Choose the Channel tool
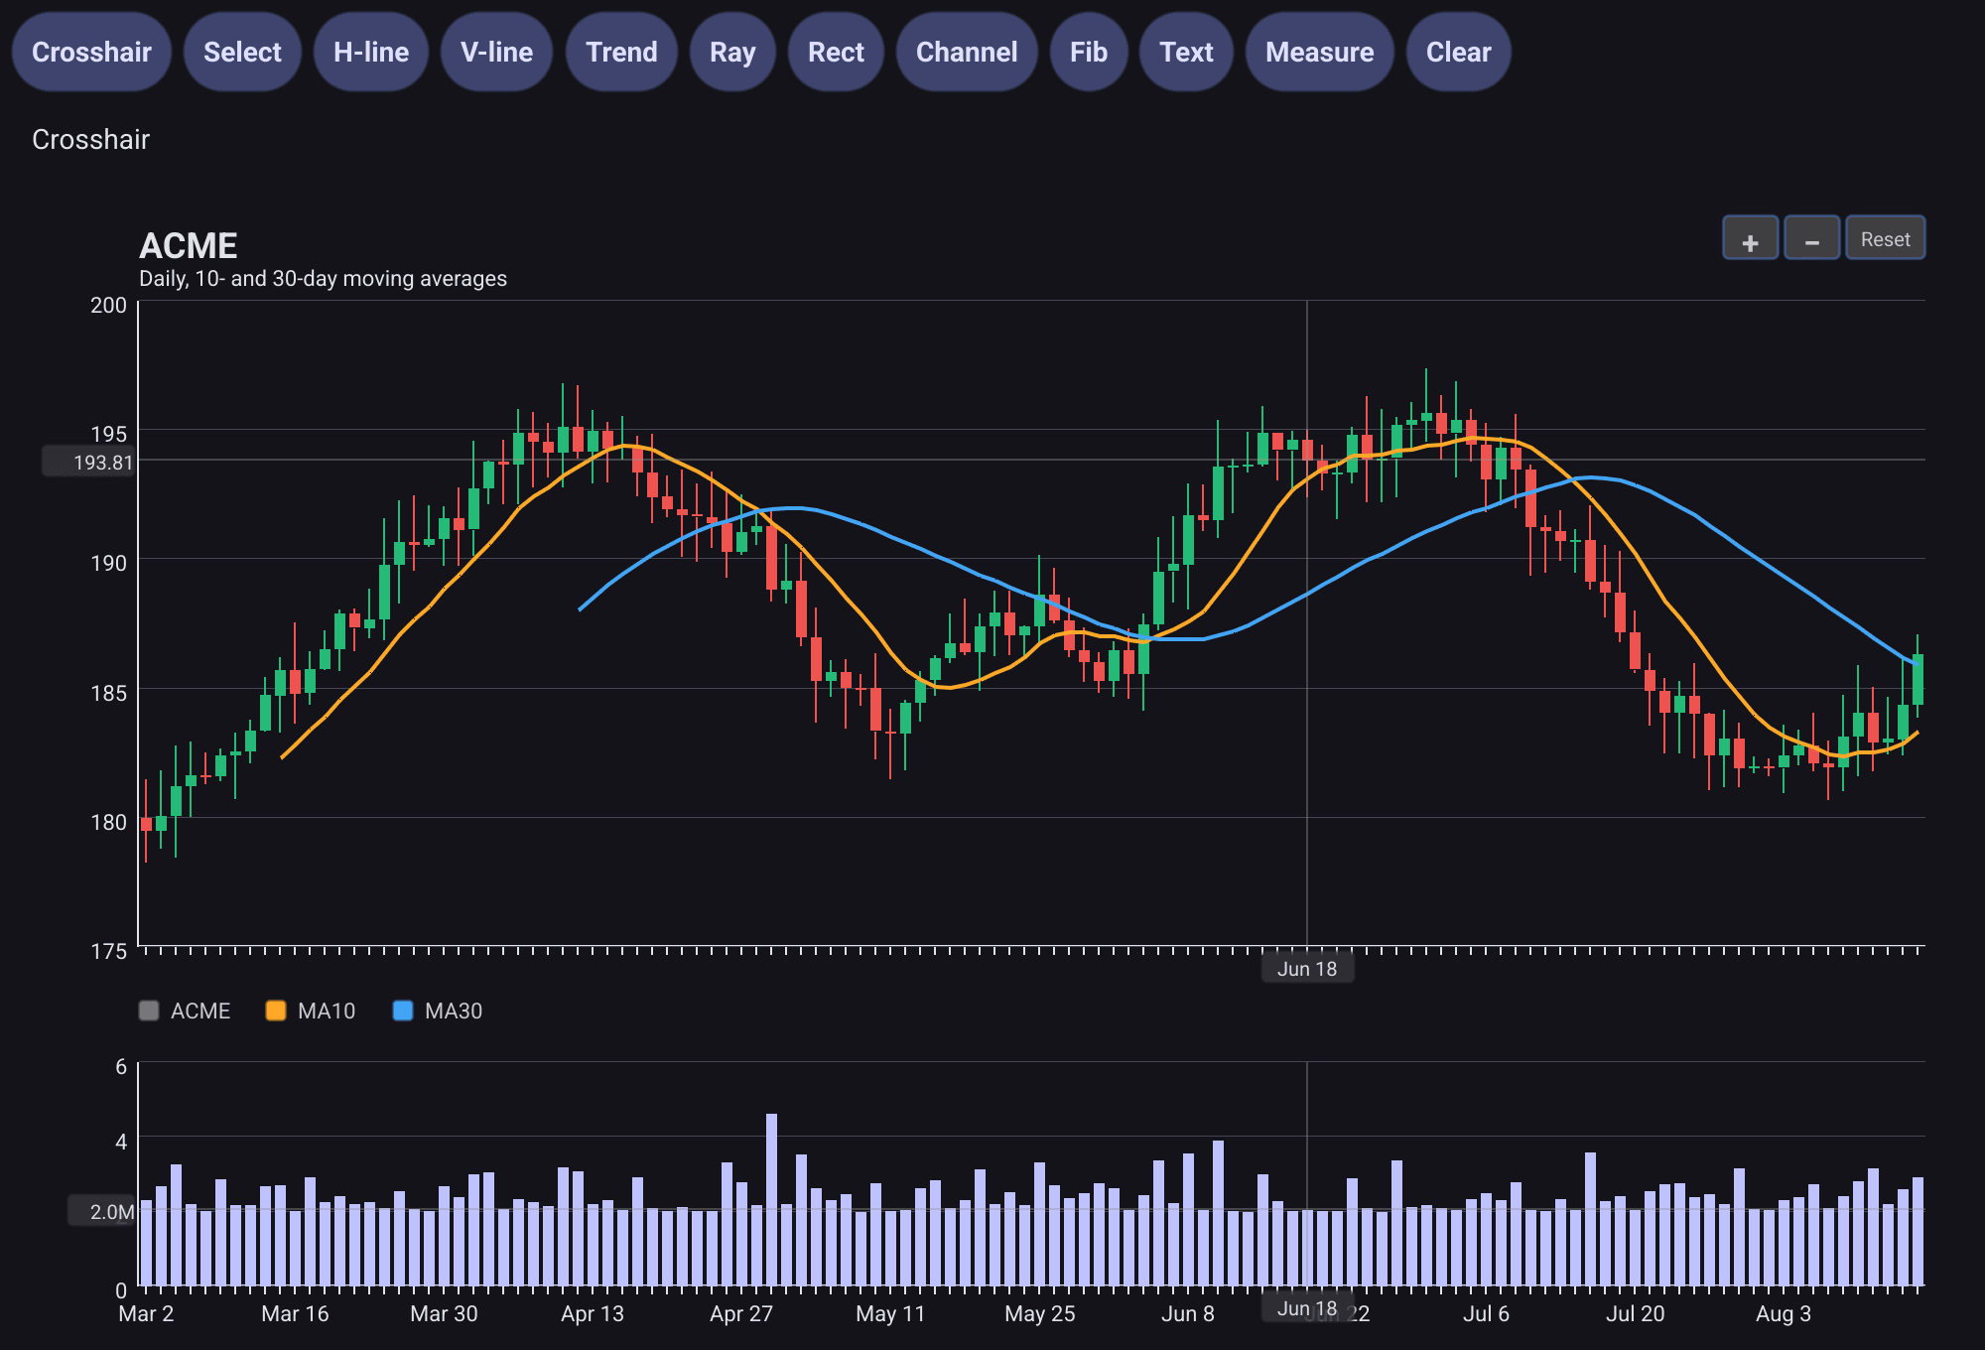This screenshot has width=1985, height=1350. coord(967,52)
